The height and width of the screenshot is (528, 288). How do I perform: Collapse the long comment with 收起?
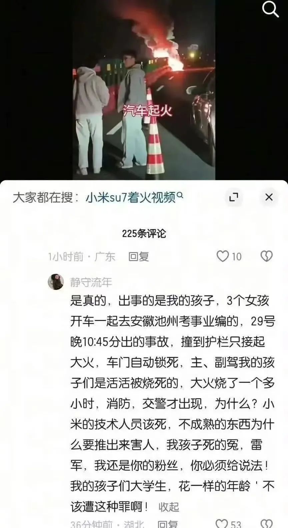pyautogui.click(x=169, y=507)
